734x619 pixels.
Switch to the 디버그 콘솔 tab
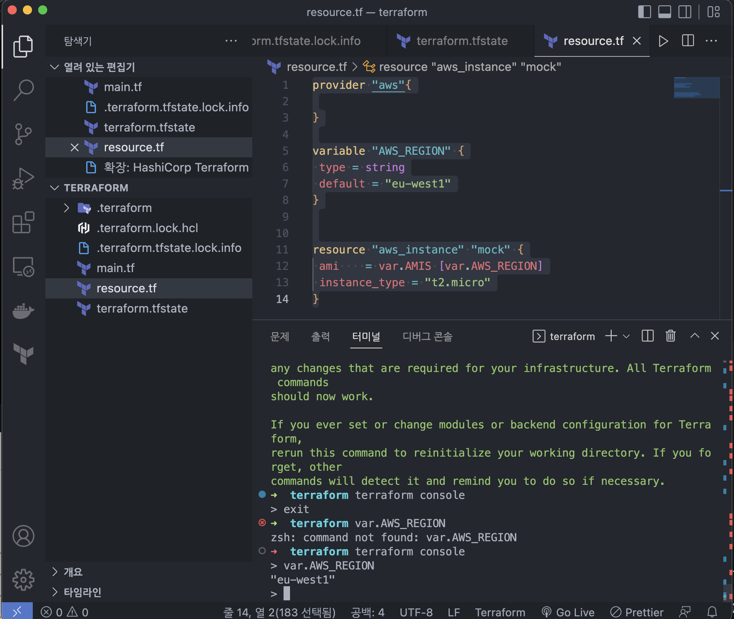[x=428, y=337]
